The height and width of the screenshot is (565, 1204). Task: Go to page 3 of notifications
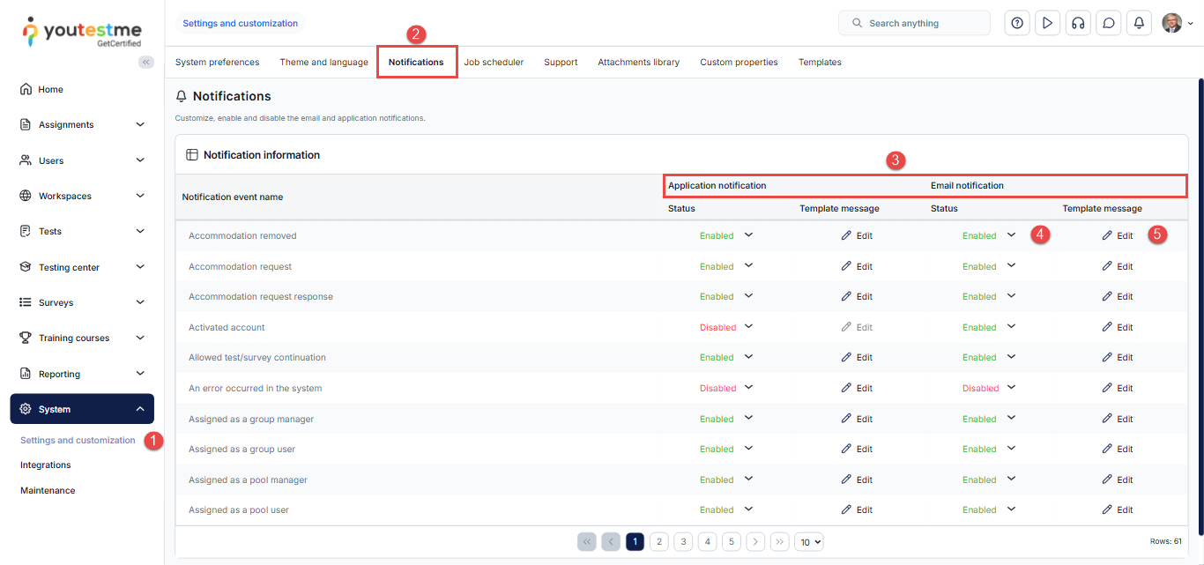[683, 542]
